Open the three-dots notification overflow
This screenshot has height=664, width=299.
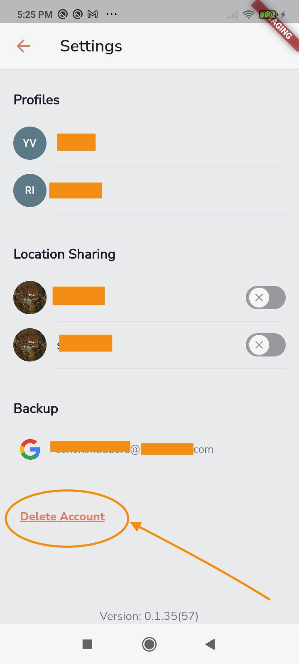[112, 15]
